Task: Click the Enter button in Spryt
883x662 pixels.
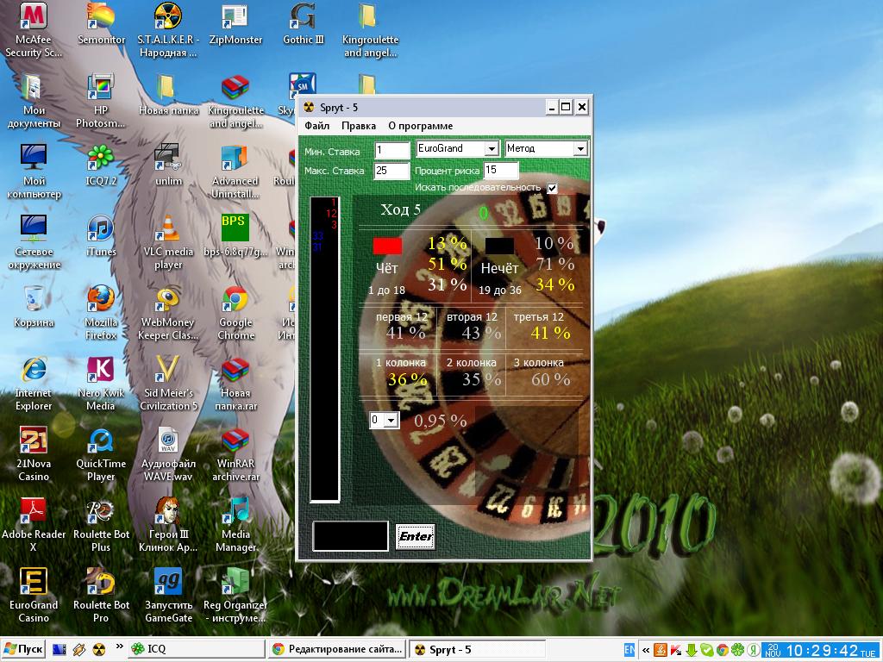Action: point(416,536)
